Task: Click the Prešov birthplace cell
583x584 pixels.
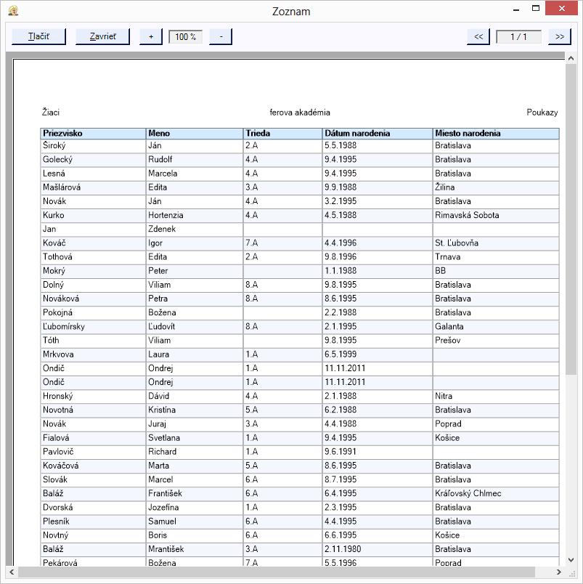Action: (496, 341)
